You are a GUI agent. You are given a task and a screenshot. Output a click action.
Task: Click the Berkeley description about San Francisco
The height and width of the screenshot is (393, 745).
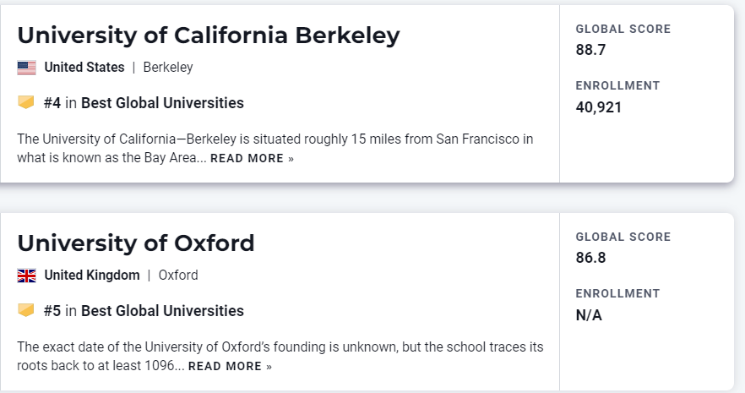(275, 148)
